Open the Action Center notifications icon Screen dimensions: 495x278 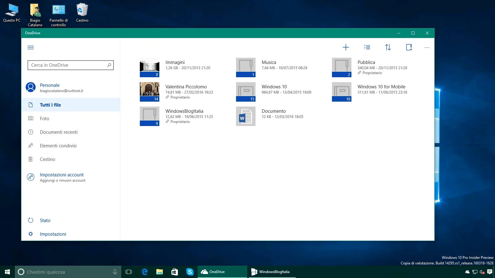pyautogui.click(x=490, y=272)
